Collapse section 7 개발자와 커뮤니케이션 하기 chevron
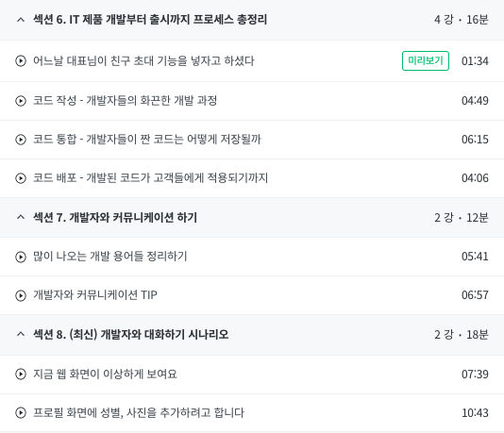504x433 pixels. [21, 218]
